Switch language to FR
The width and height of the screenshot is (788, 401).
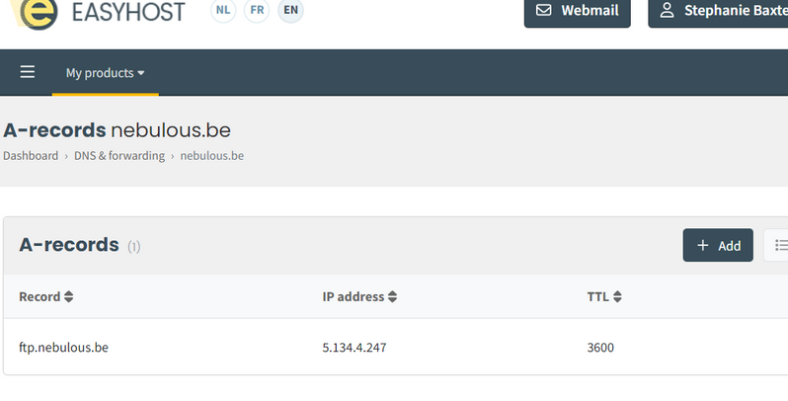(x=257, y=11)
